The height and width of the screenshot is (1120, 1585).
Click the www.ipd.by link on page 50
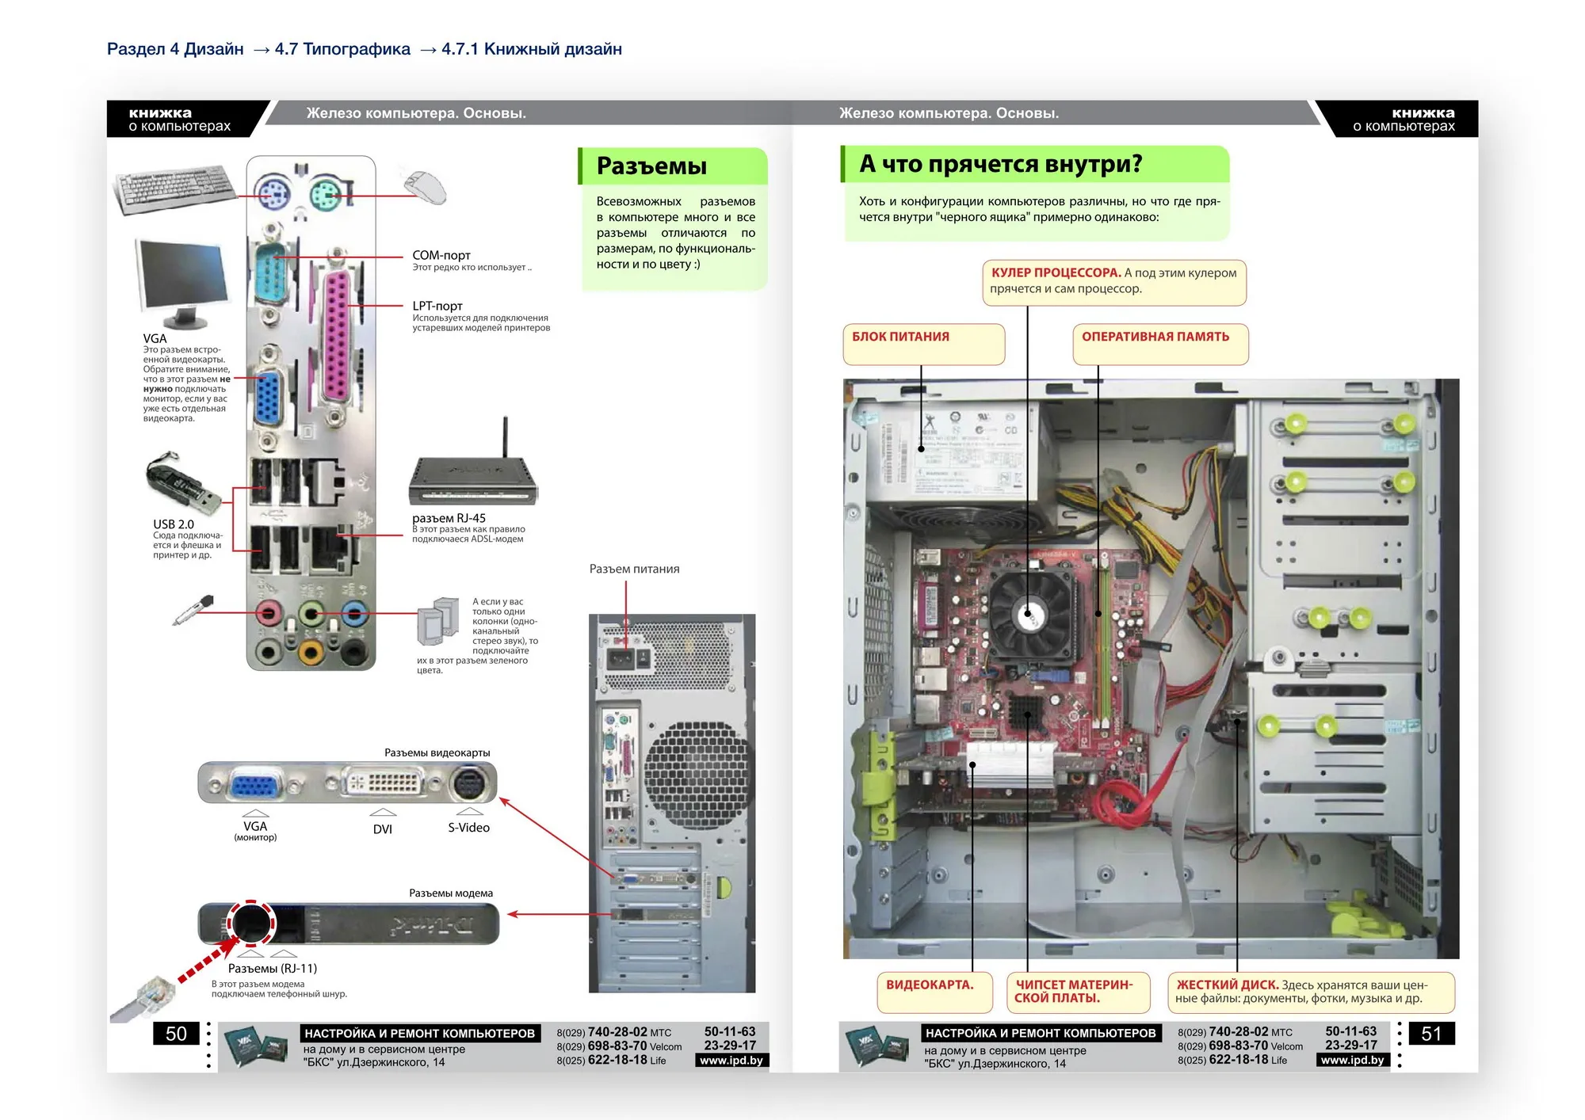731,1060
